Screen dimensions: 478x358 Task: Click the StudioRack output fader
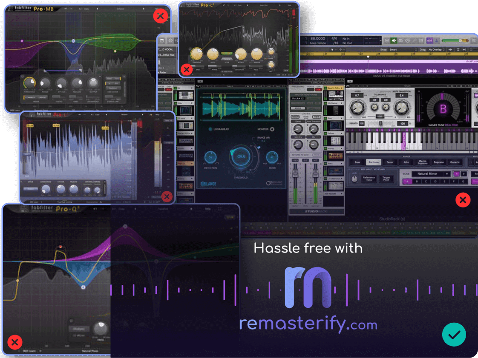(x=316, y=173)
